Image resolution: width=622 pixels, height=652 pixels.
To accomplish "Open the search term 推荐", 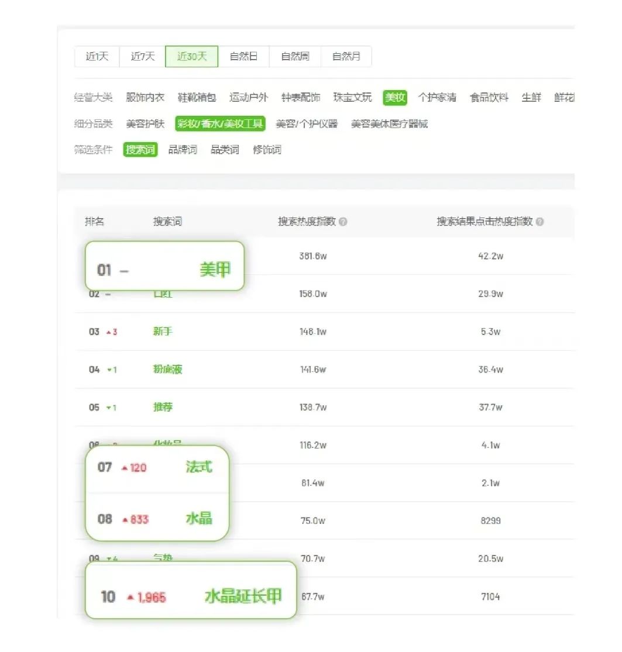I will coord(163,407).
